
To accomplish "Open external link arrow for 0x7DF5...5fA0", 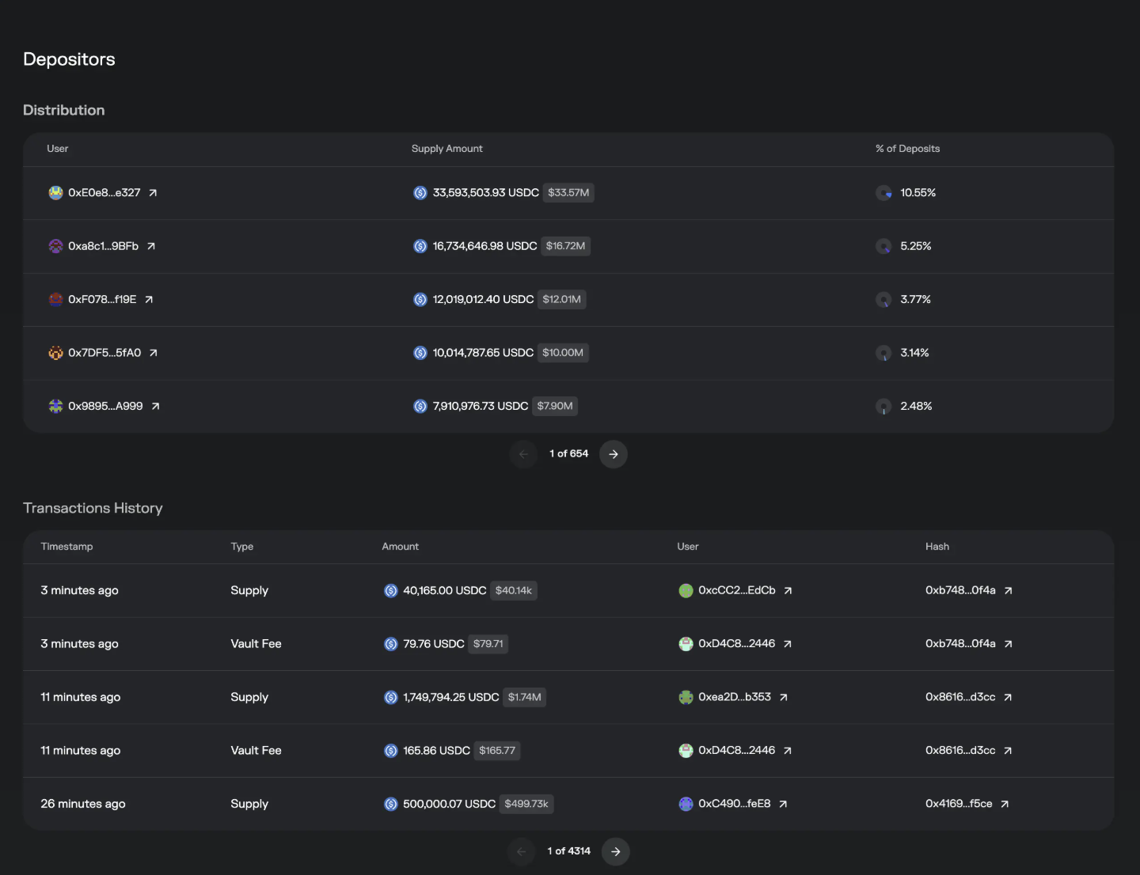I will [x=154, y=353].
